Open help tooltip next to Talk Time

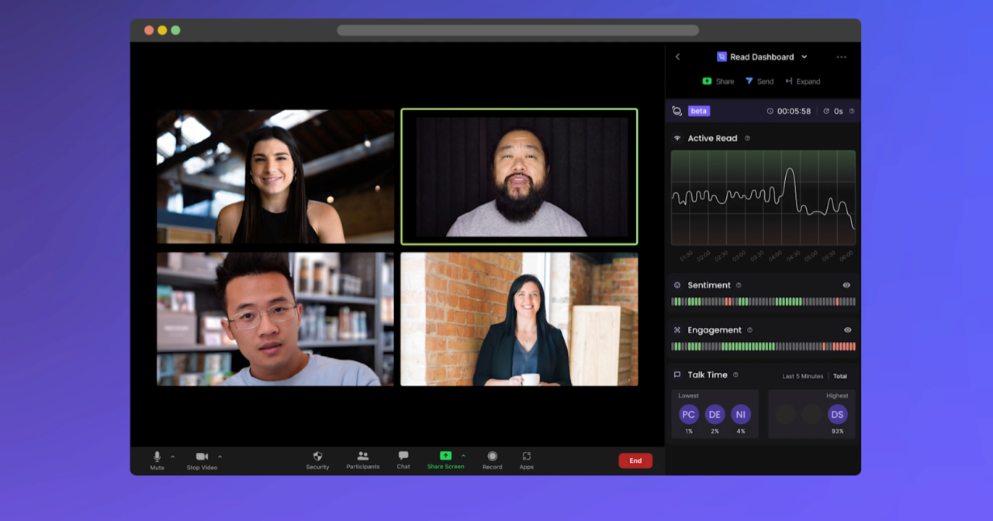click(x=735, y=374)
